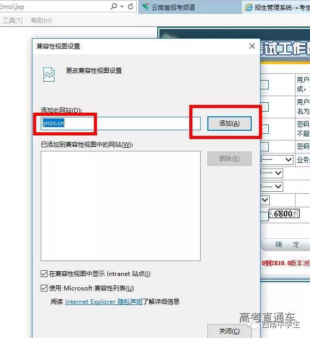
Task: Click the captcha image showing 6800
Action: tap(283, 214)
